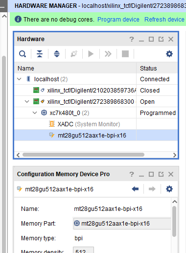
Task: Click the Name value mt28gu512aax1e-bpi-x16
Action: (x=108, y=209)
